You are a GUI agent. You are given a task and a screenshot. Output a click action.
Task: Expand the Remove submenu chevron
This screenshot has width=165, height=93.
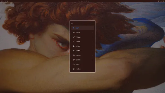pyautogui.click(x=92, y=55)
